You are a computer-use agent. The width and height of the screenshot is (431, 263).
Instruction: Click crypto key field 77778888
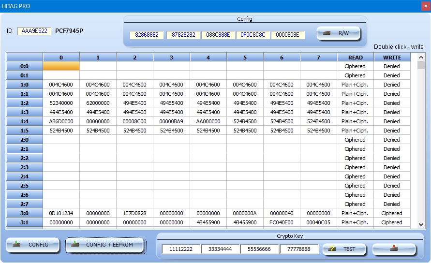tap(299, 249)
